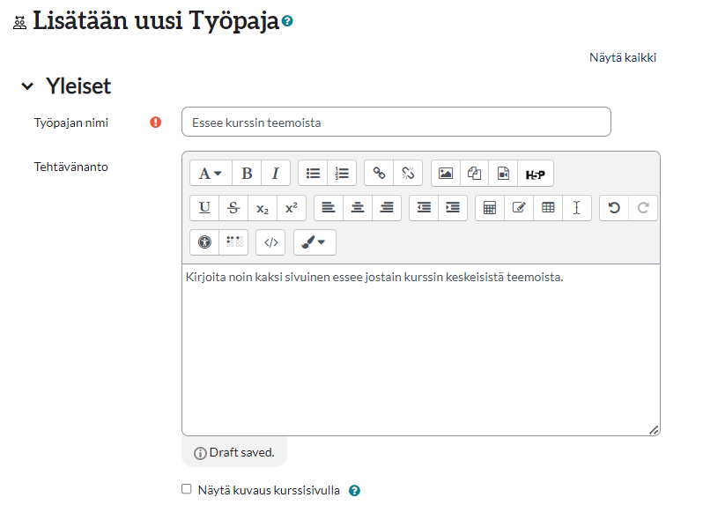
Task: Open the accessibility checker
Action: click(x=204, y=242)
